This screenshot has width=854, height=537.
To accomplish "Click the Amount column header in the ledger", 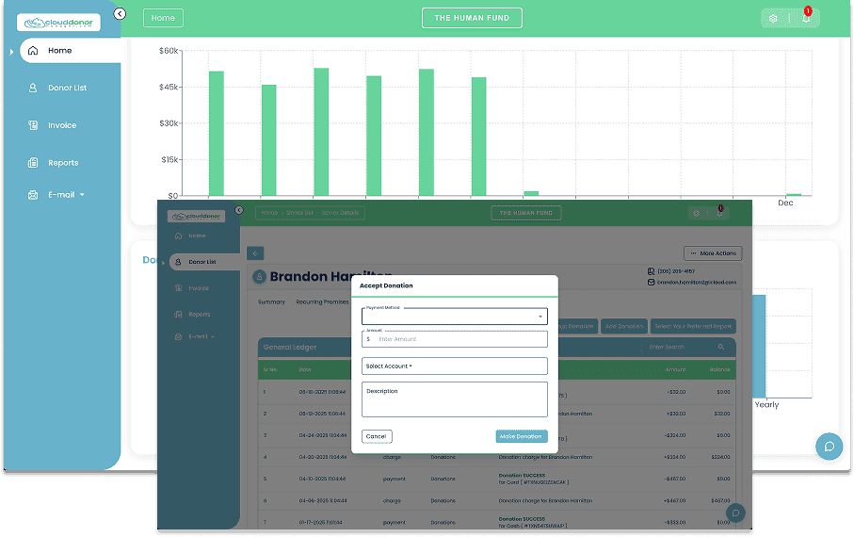I will [675, 369].
